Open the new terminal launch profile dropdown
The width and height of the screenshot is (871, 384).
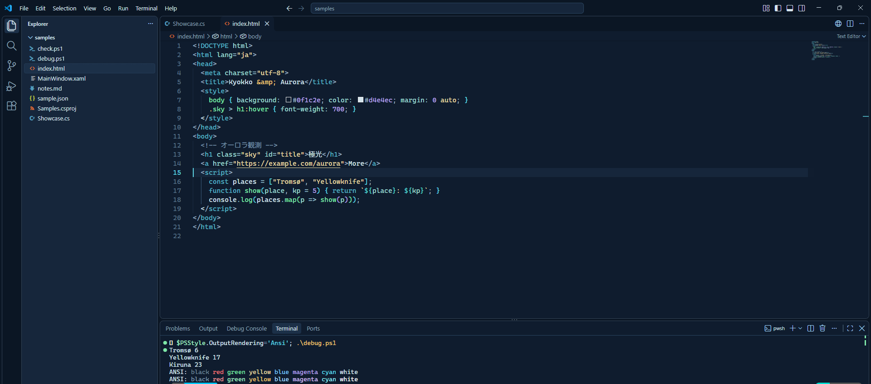[800, 328]
